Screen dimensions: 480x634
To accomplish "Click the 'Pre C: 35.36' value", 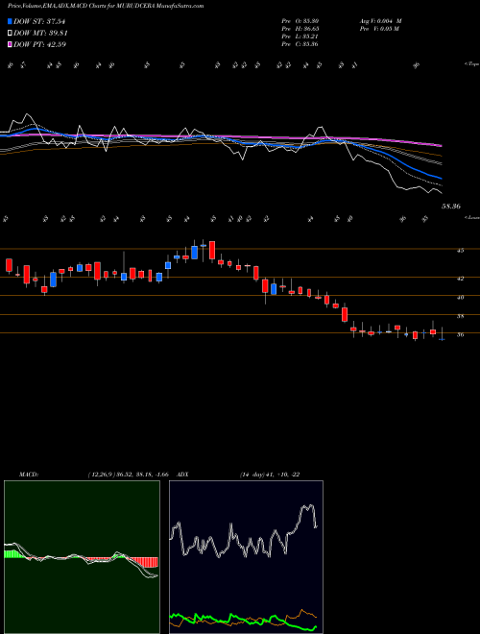I will (300, 44).
